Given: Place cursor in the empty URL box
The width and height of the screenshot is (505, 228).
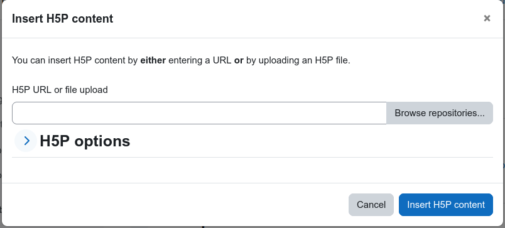Looking at the screenshot, I should click(x=199, y=113).
